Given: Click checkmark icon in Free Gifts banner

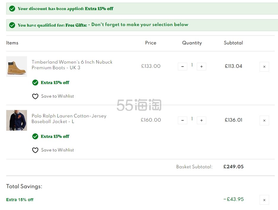Looking at the screenshot, I should [12, 25].
